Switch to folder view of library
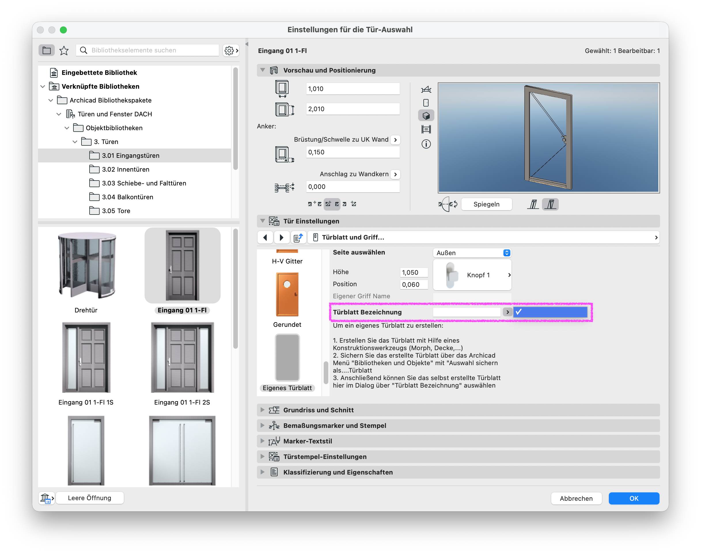701x554 pixels. 47,50
